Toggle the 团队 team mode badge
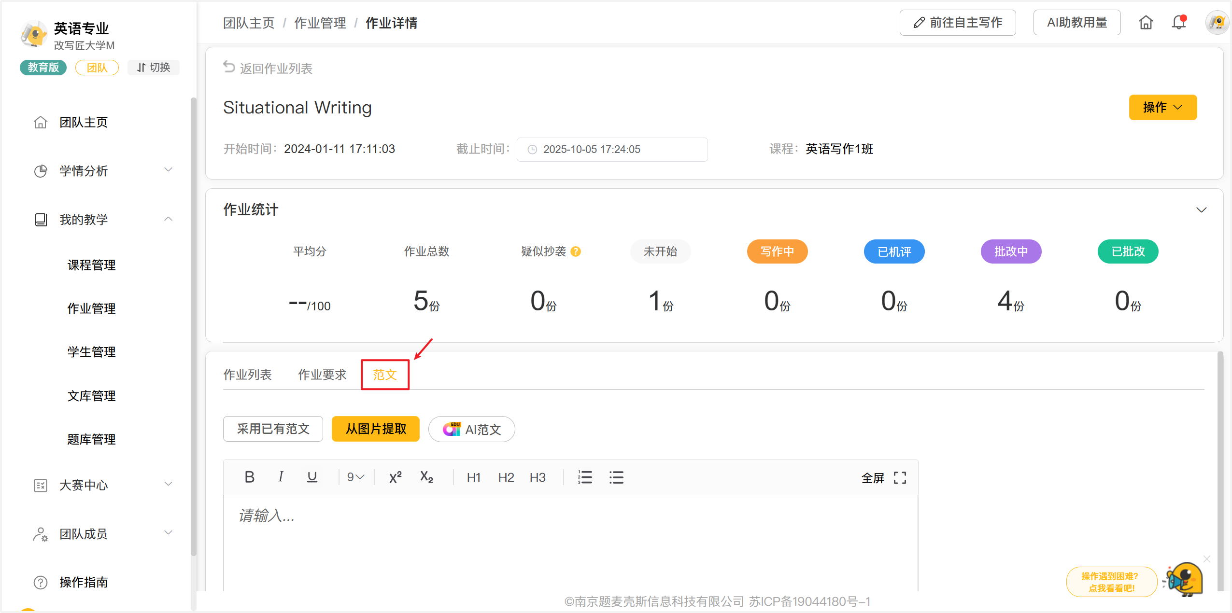Viewport: 1232px width, 613px height. (97, 68)
